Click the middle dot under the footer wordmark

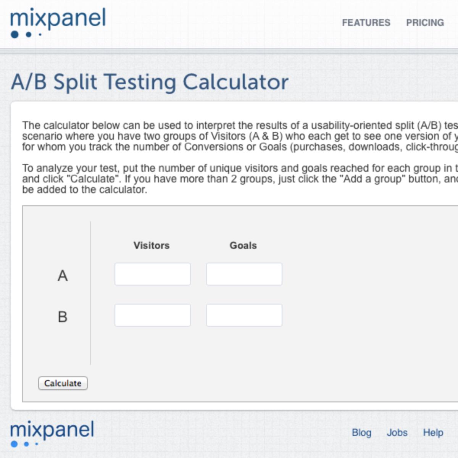(x=26, y=444)
